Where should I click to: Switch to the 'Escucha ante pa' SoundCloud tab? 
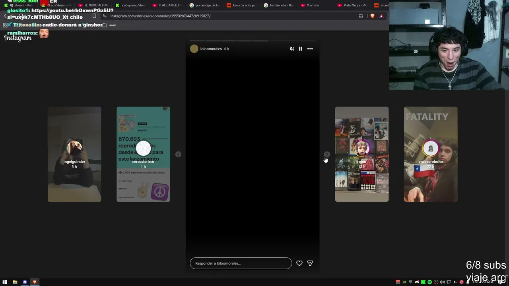pos(241,5)
